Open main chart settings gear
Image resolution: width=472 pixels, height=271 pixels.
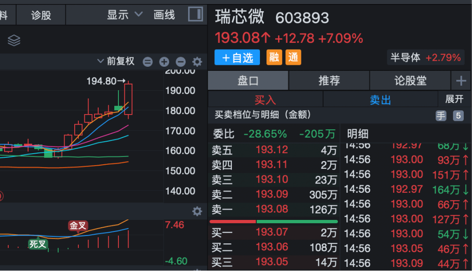click(197, 62)
